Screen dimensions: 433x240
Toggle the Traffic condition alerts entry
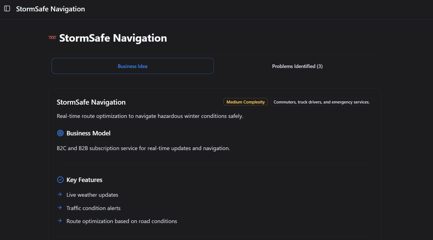(x=93, y=208)
